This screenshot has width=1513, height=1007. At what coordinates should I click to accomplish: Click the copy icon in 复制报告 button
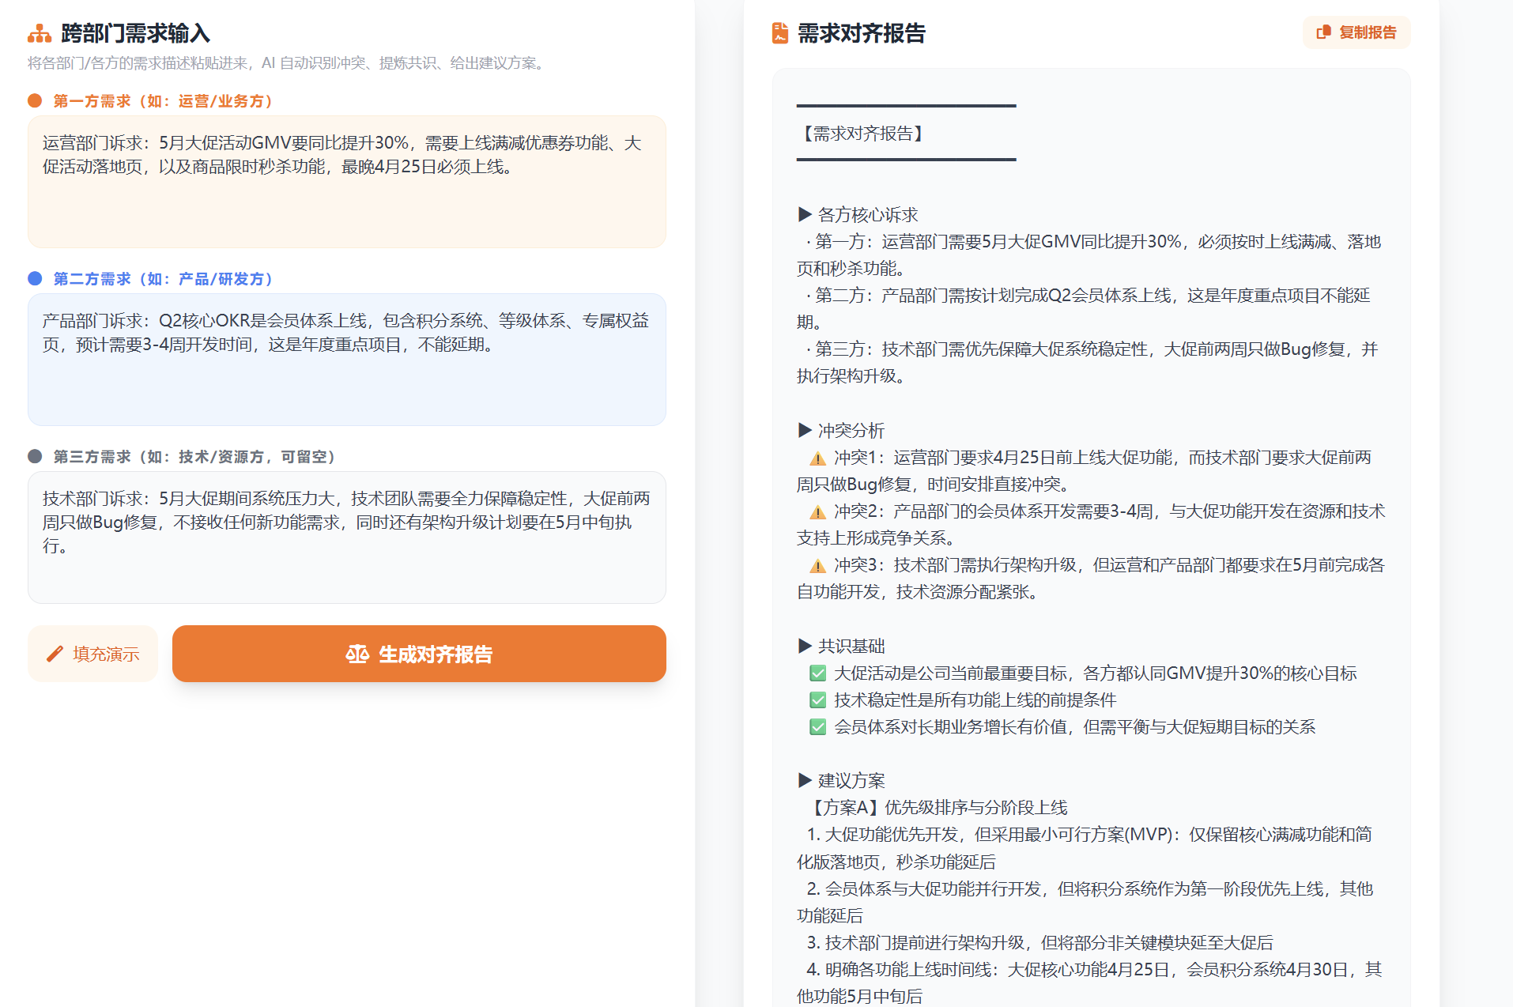point(1323,32)
